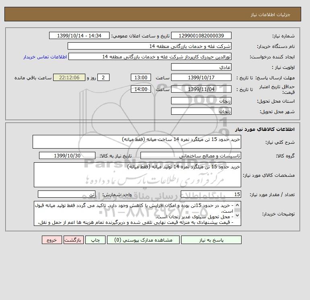Click the request creator field 'نورالدین حیدری'
Viewport: 310px width, 300px height.
coord(150,56)
